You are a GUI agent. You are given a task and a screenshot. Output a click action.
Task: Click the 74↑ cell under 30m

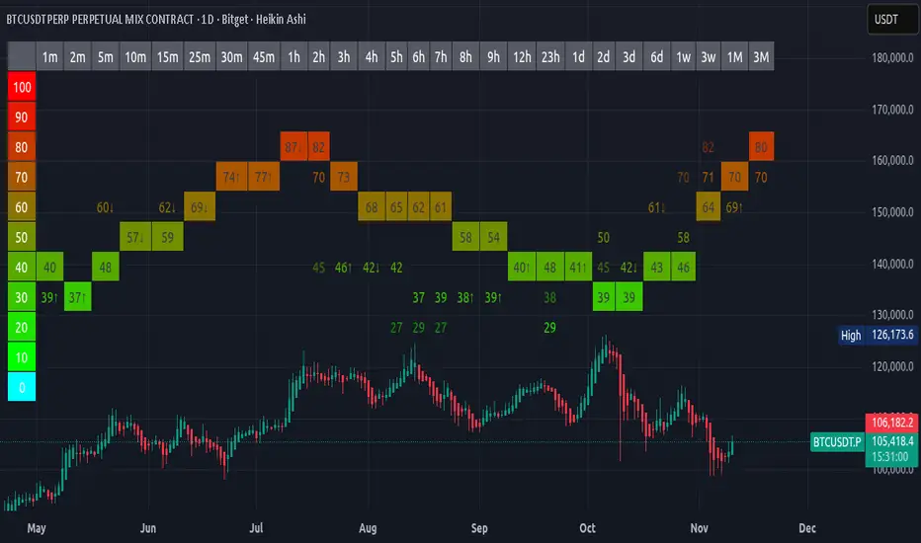(x=232, y=177)
